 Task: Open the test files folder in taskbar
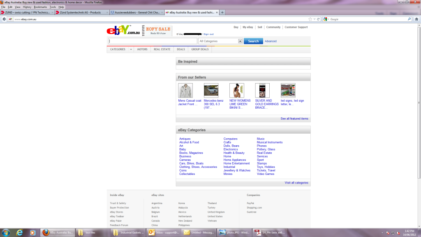point(93,232)
